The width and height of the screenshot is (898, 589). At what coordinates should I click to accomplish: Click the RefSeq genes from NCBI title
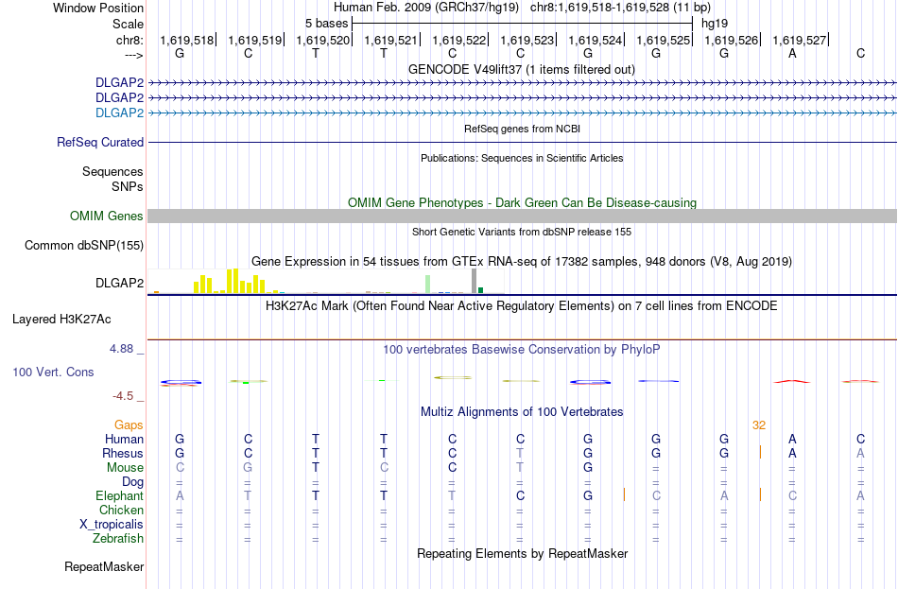click(x=522, y=129)
